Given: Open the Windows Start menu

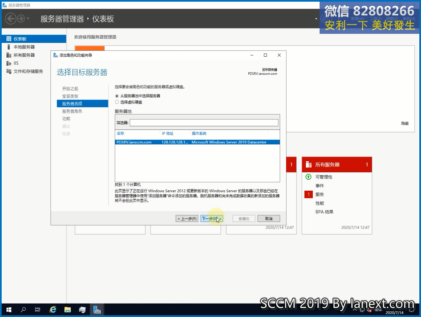Looking at the screenshot, I should coord(9,310).
